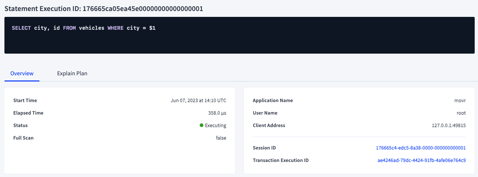Click the Start Time label
This screenshot has width=478, height=177.
pos(25,101)
